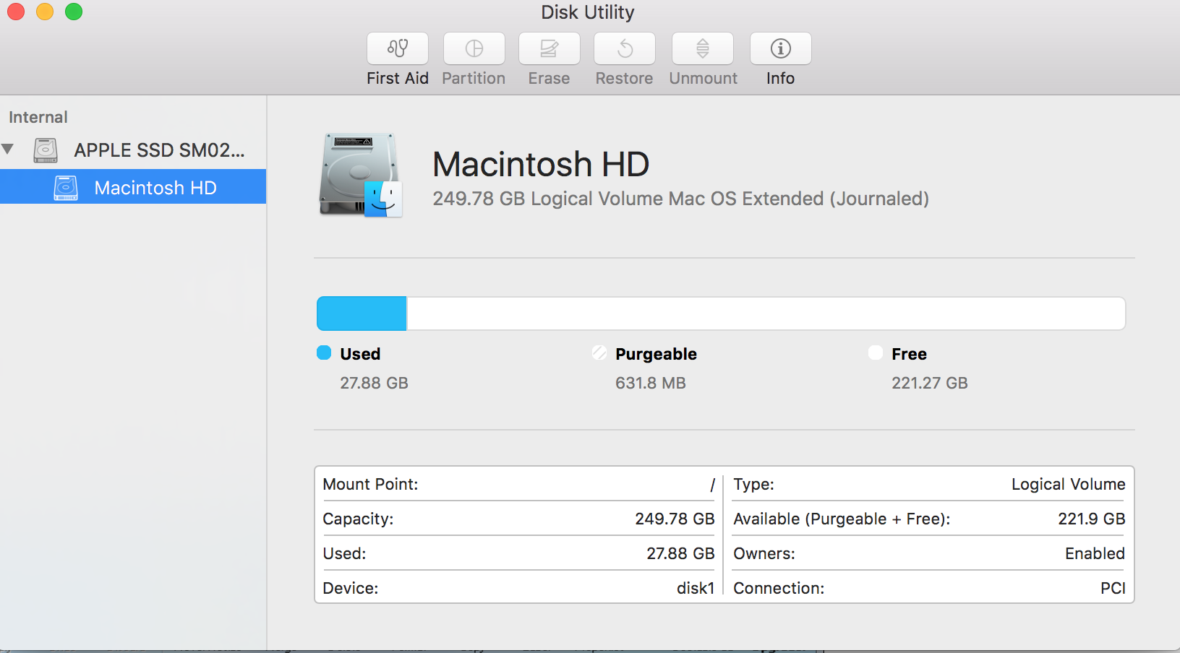Click the 'Used:' label in info table
Viewport: 1180px width, 653px height.
(x=344, y=553)
